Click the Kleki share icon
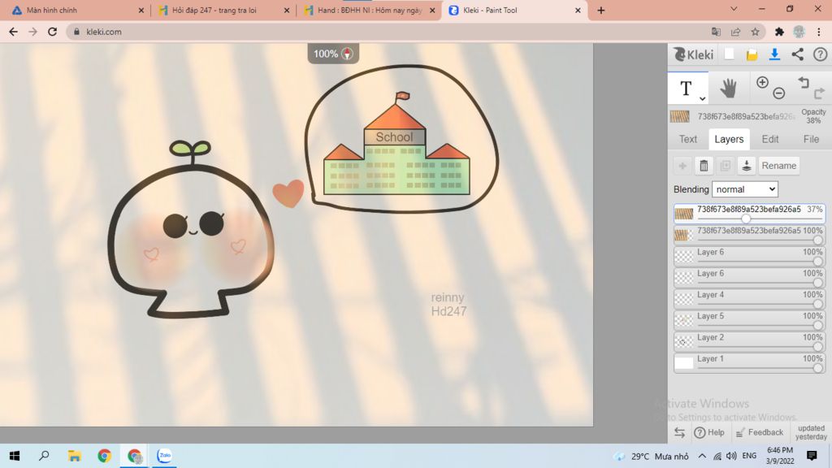The width and height of the screenshot is (832, 468). click(x=798, y=54)
